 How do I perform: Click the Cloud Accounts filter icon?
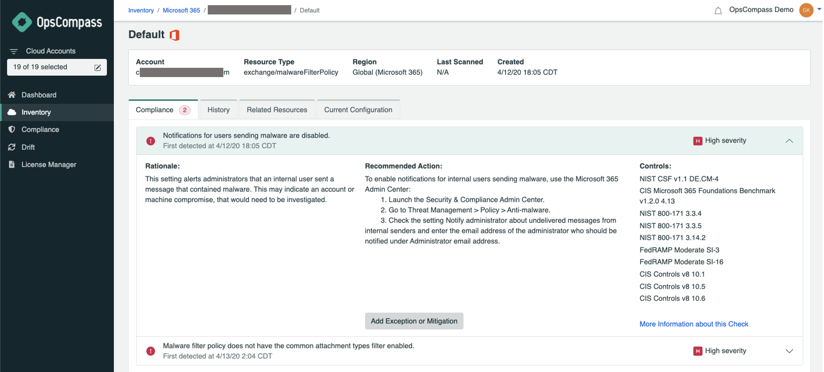[x=14, y=51]
